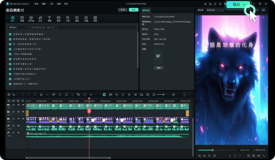Click the Cancel button
The height and width of the screenshot is (160, 275).
pos(122,10)
